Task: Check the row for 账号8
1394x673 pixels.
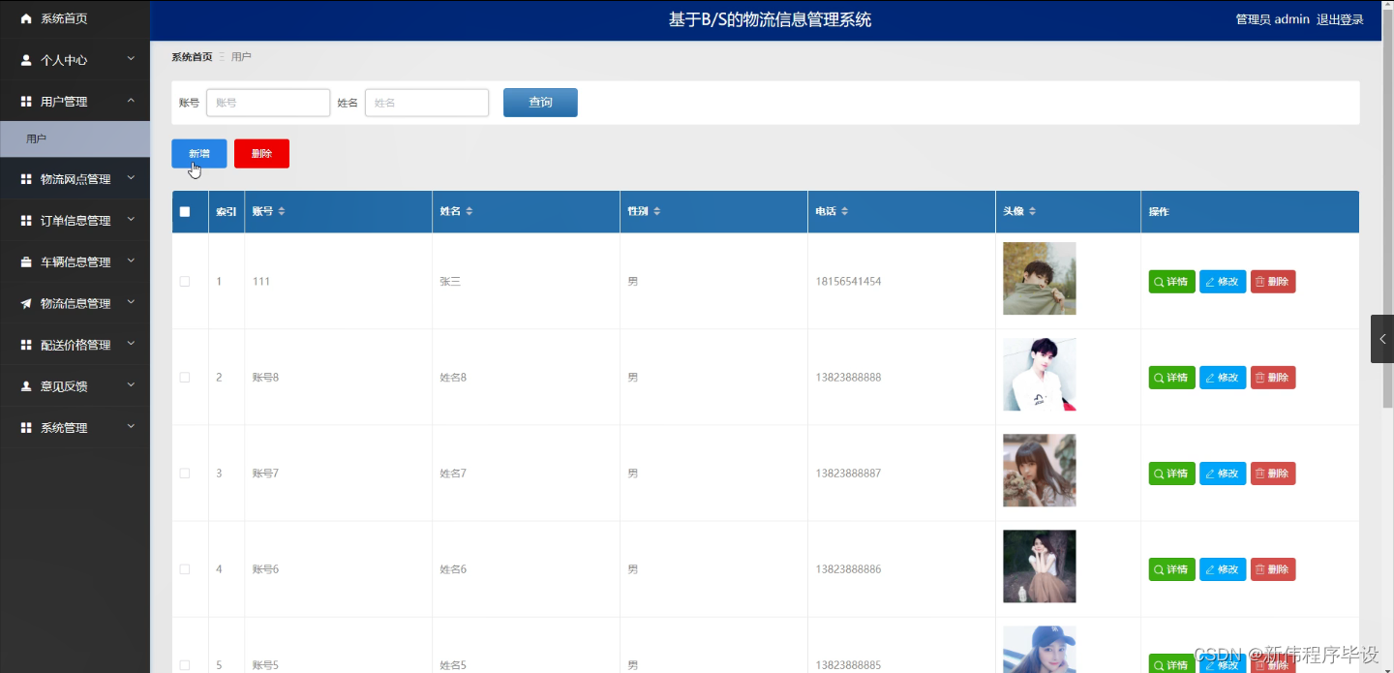Action: [x=185, y=378]
